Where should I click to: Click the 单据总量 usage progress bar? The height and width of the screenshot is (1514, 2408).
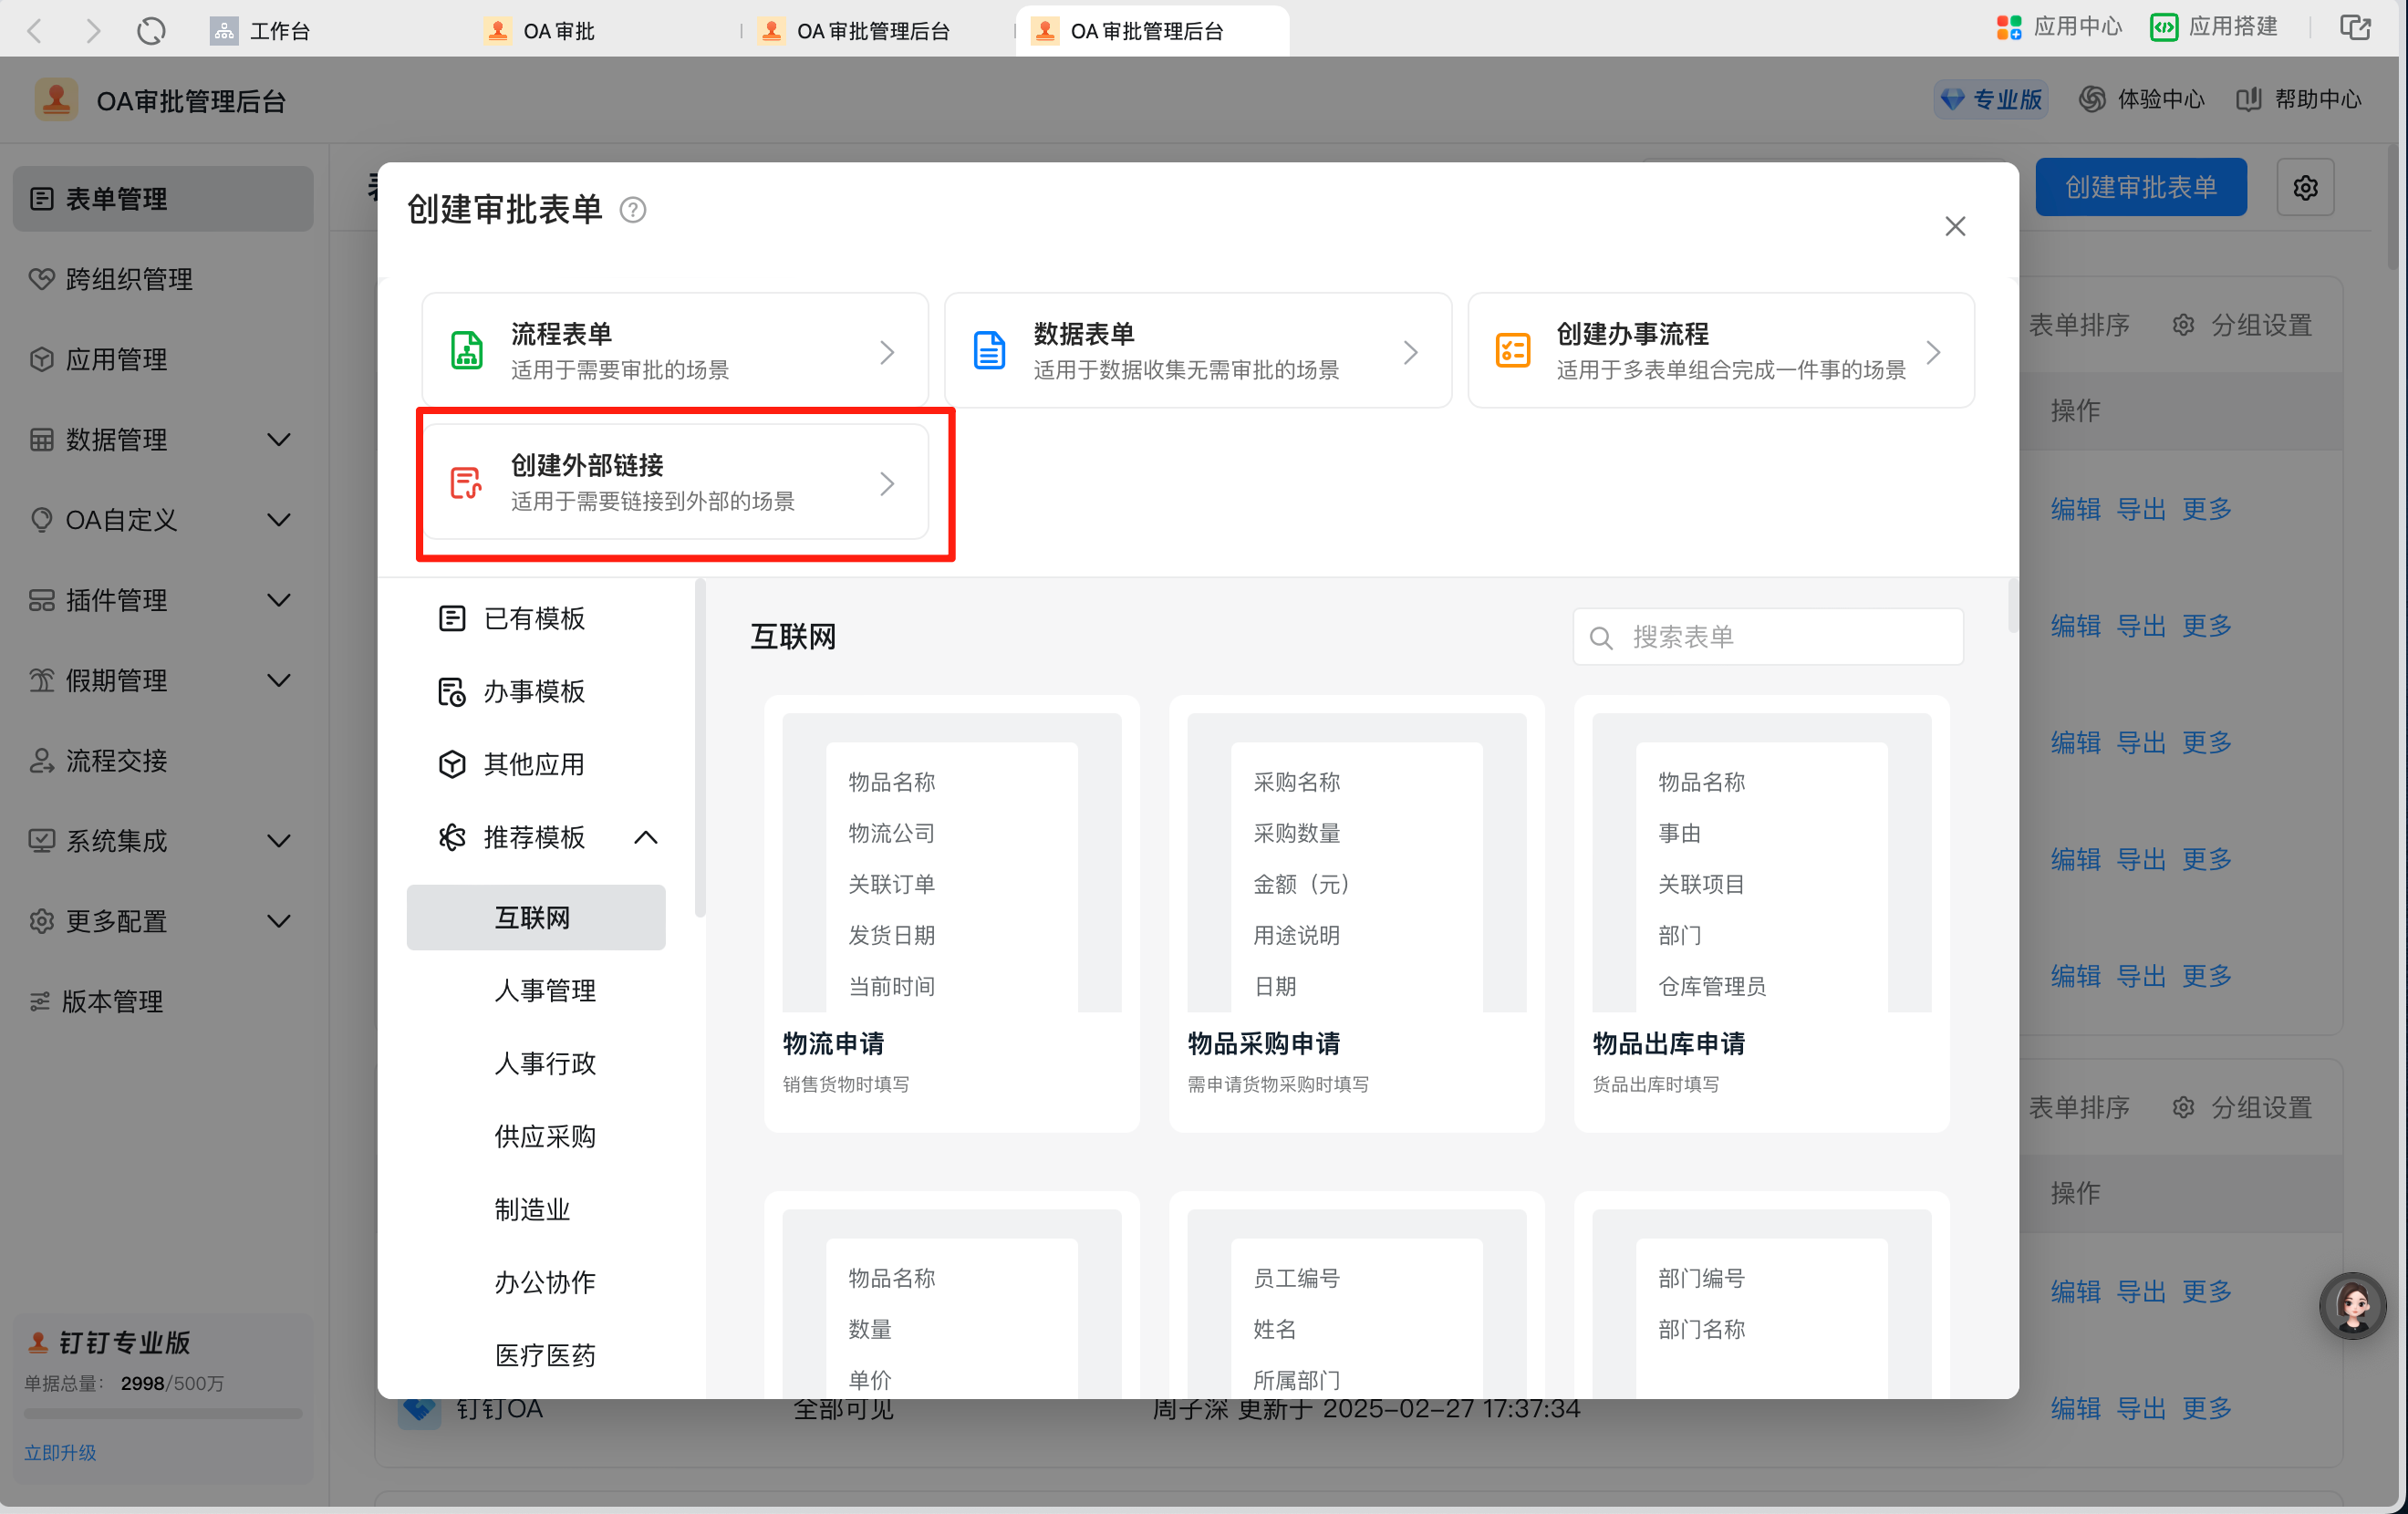point(162,1414)
